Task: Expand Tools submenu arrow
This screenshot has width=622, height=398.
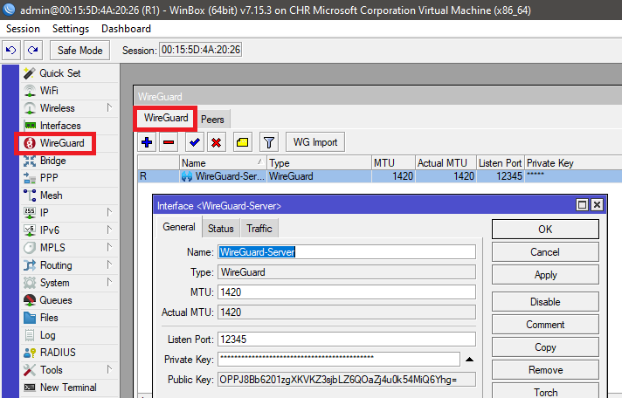Action: click(x=109, y=369)
